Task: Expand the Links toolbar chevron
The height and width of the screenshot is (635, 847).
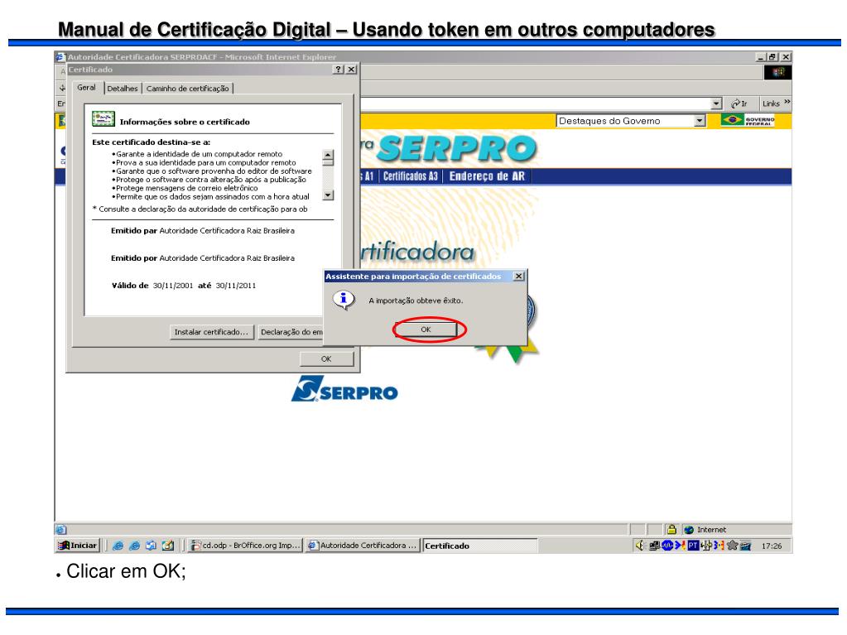Action: pyautogui.click(x=787, y=102)
